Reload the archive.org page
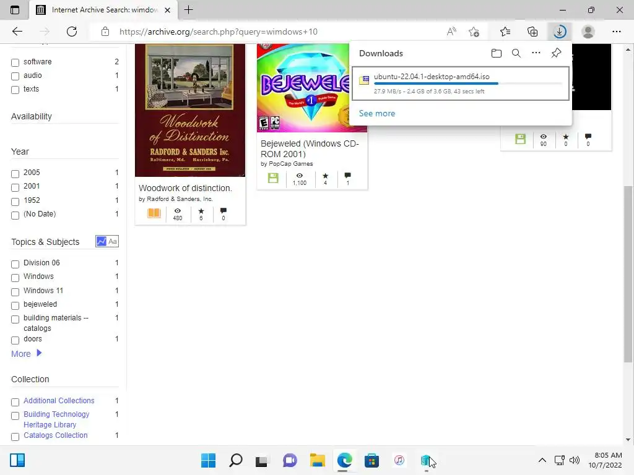The image size is (634, 475). pyautogui.click(x=72, y=32)
